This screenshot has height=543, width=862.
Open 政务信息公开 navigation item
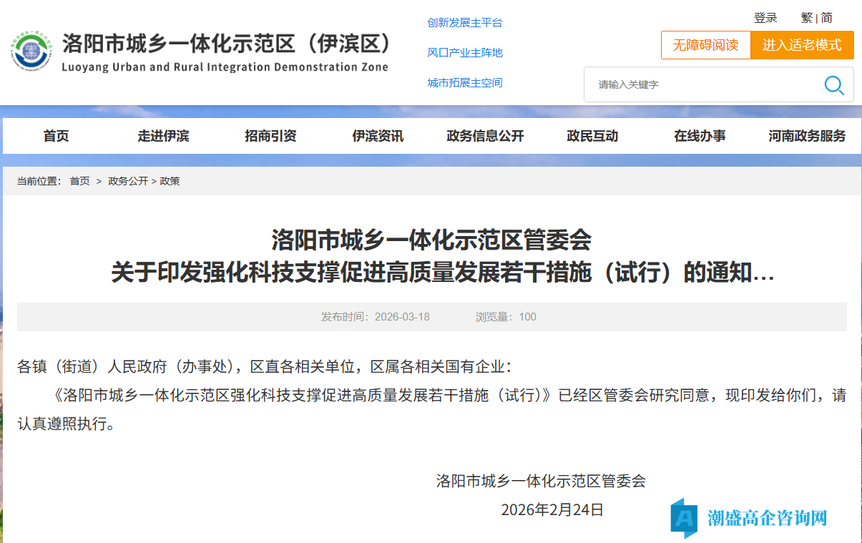[485, 136]
